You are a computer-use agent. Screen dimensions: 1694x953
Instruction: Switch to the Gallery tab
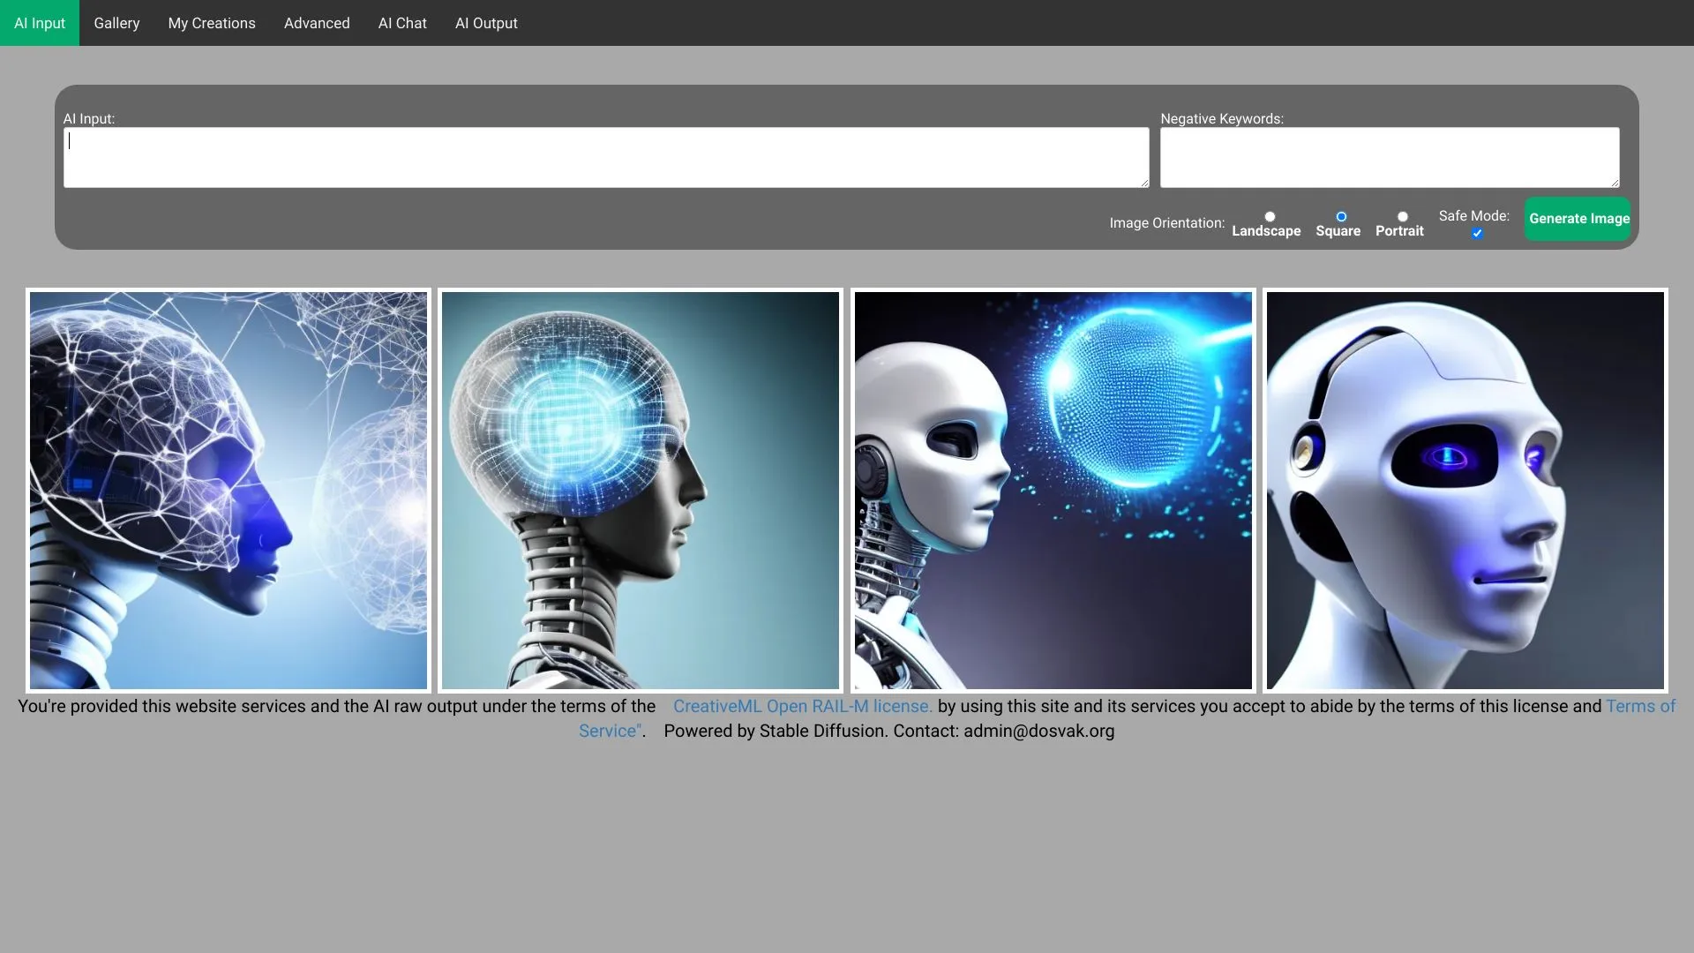[x=116, y=23]
